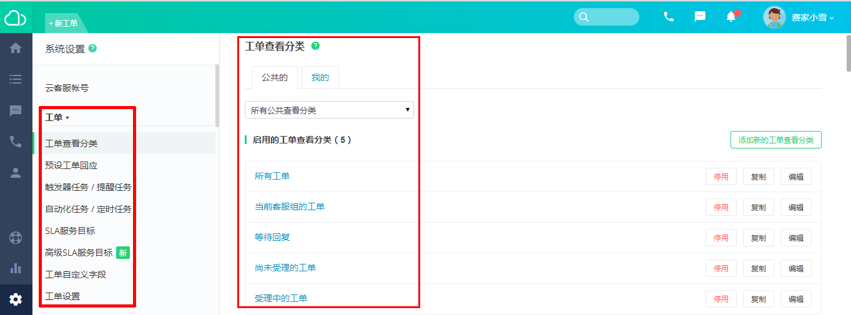Screen dimensions: 851x315
Task: Open user menu 费家小雪
Action: 812,18
